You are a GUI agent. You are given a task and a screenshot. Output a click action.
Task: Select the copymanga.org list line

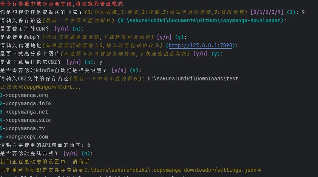(24, 95)
